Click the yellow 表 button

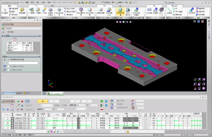pyautogui.click(x=43, y=101)
